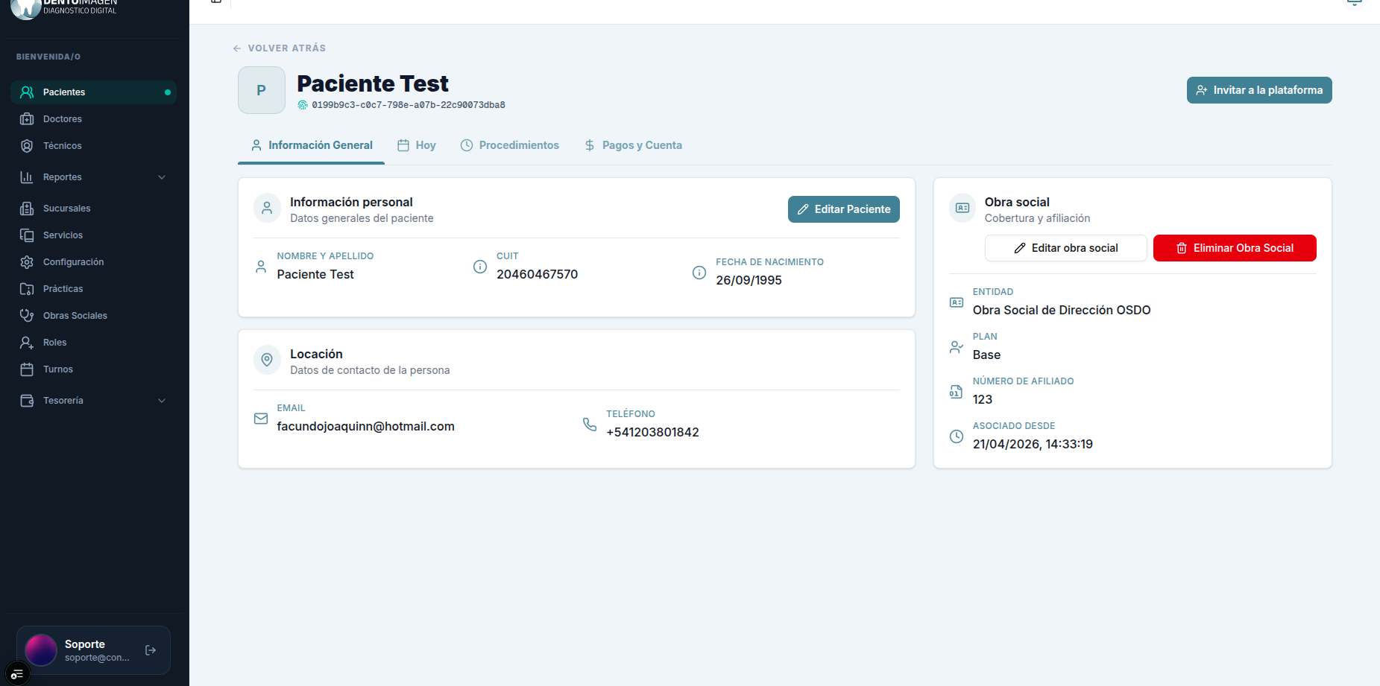Screen dimensions: 1380x686
Task: Click the CUIT value 20460467570
Action: tap(537, 275)
